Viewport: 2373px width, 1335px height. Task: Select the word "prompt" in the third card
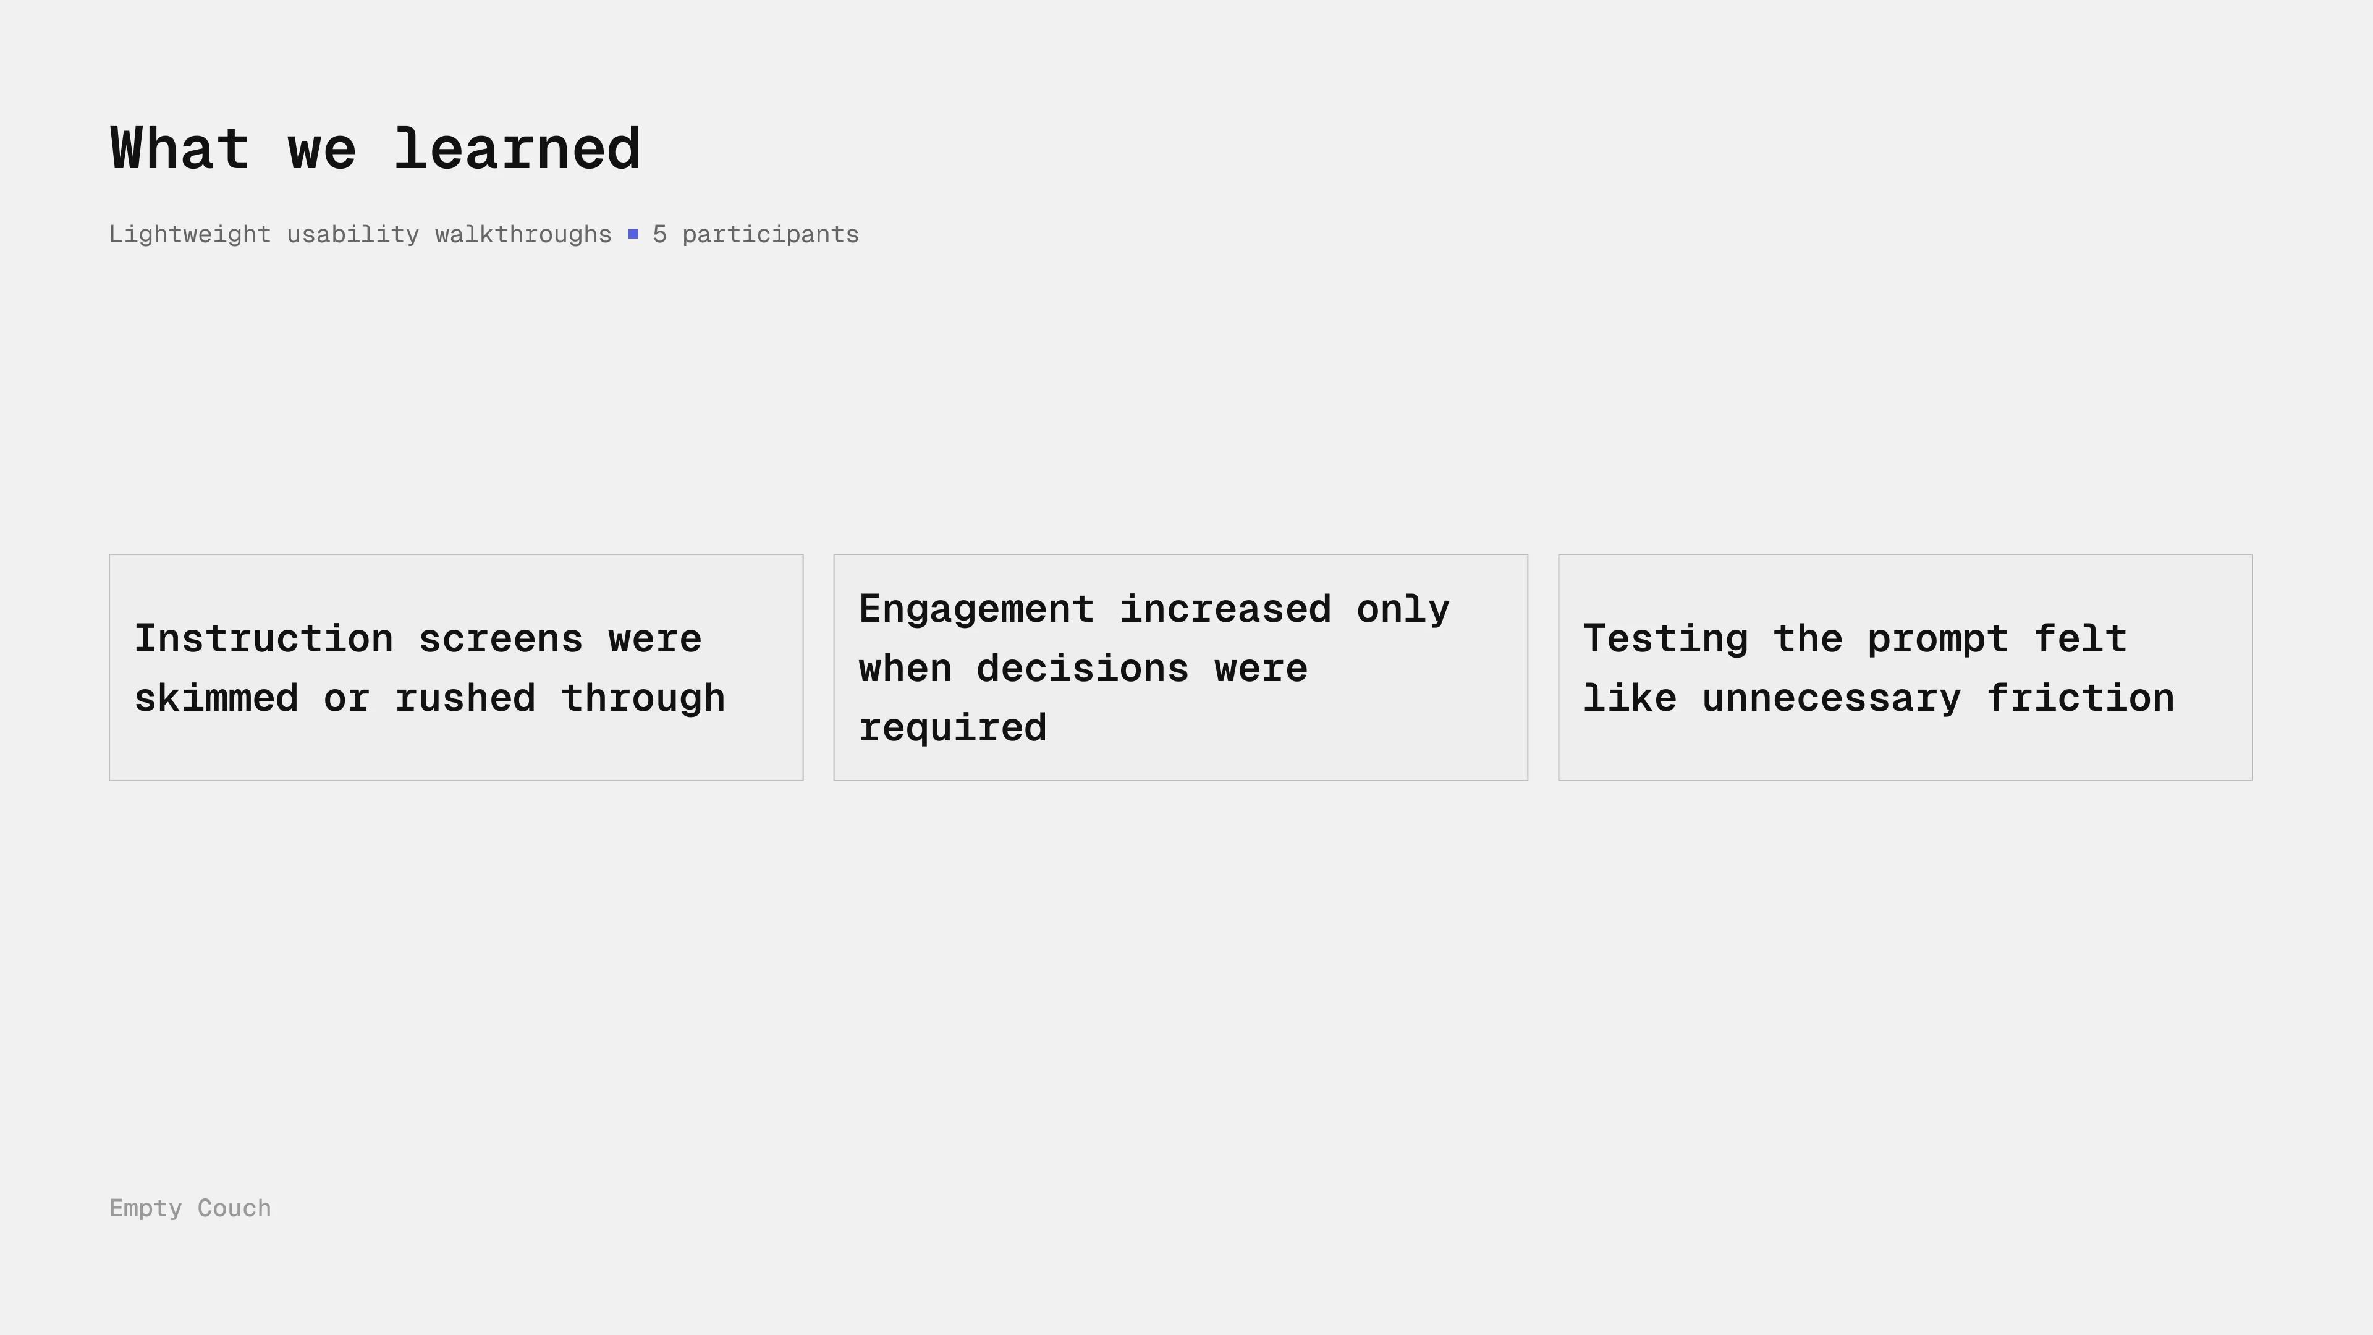[x=1937, y=640]
